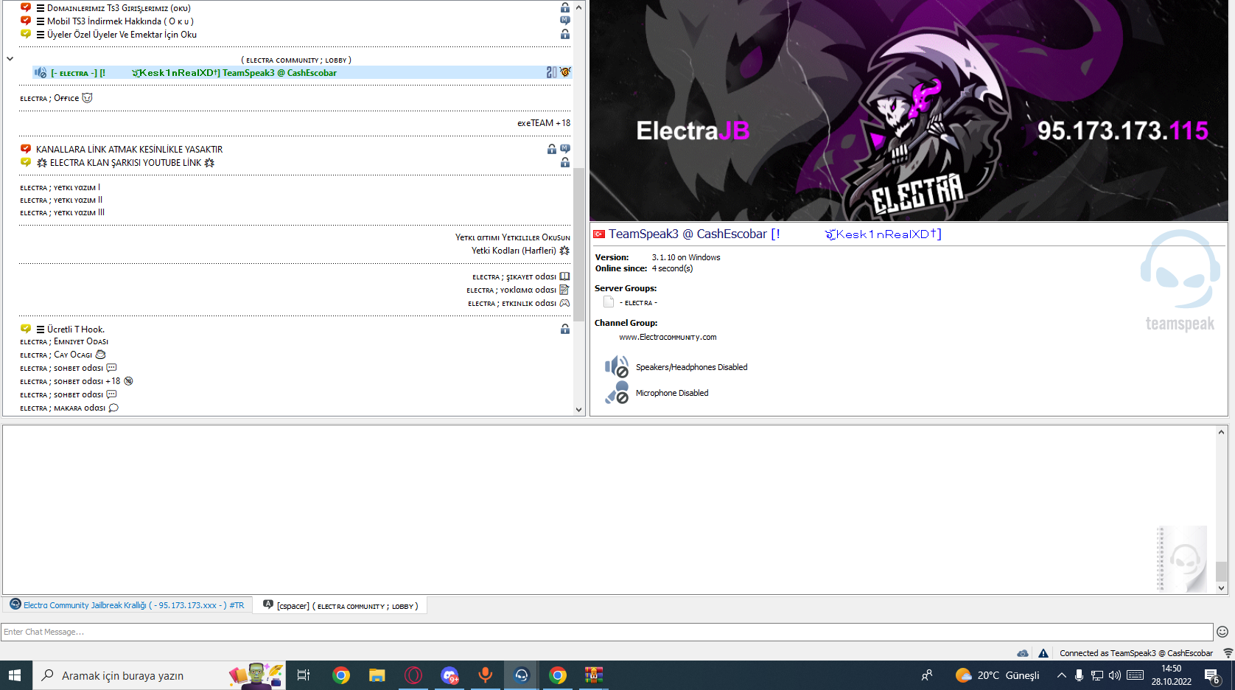
Task: Open the TeamSpeak icon in the Windows taskbar
Action: [x=522, y=675]
